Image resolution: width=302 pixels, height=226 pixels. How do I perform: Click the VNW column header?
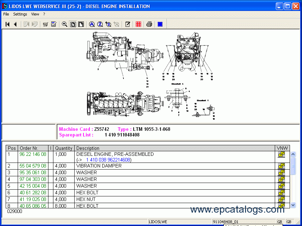pos(282,148)
